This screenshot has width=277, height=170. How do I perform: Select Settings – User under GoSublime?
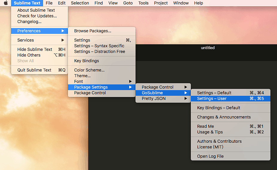(212, 98)
